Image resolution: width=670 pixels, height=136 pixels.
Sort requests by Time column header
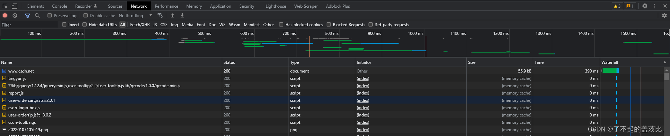pyautogui.click(x=566, y=62)
